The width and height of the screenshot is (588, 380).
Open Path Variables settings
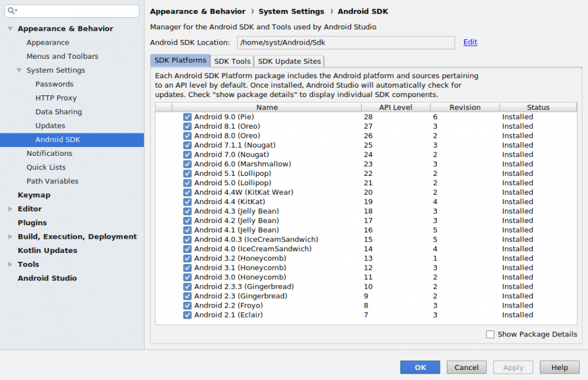coord(52,181)
